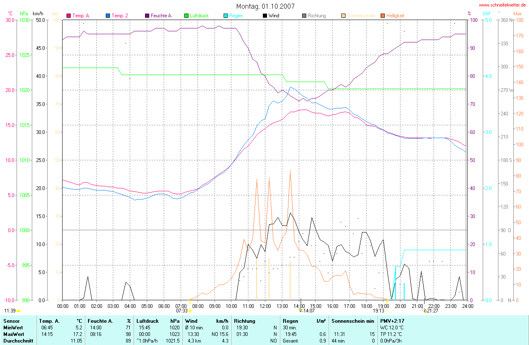Click the sunset icon next to 19:13
This screenshot has width=529, height=345.
click(387, 311)
